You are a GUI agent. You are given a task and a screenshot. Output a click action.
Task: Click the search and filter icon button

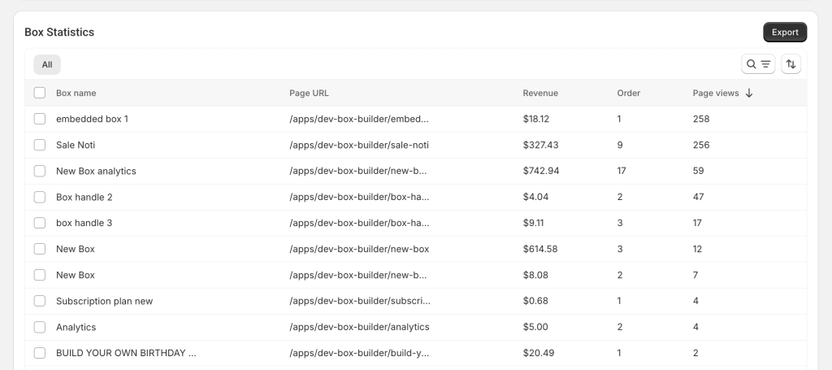pos(758,64)
